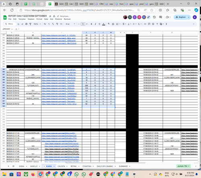Open the comments history panel

[x=160, y=17]
